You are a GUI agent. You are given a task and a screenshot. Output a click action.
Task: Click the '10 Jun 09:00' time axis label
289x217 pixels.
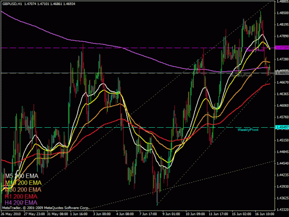[x=195, y=214]
